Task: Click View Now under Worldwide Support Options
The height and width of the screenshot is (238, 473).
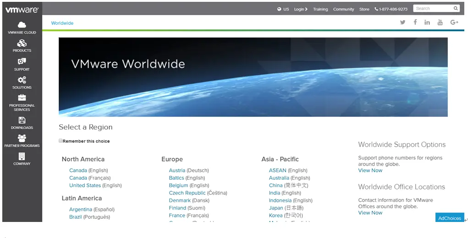Action: 370,171
